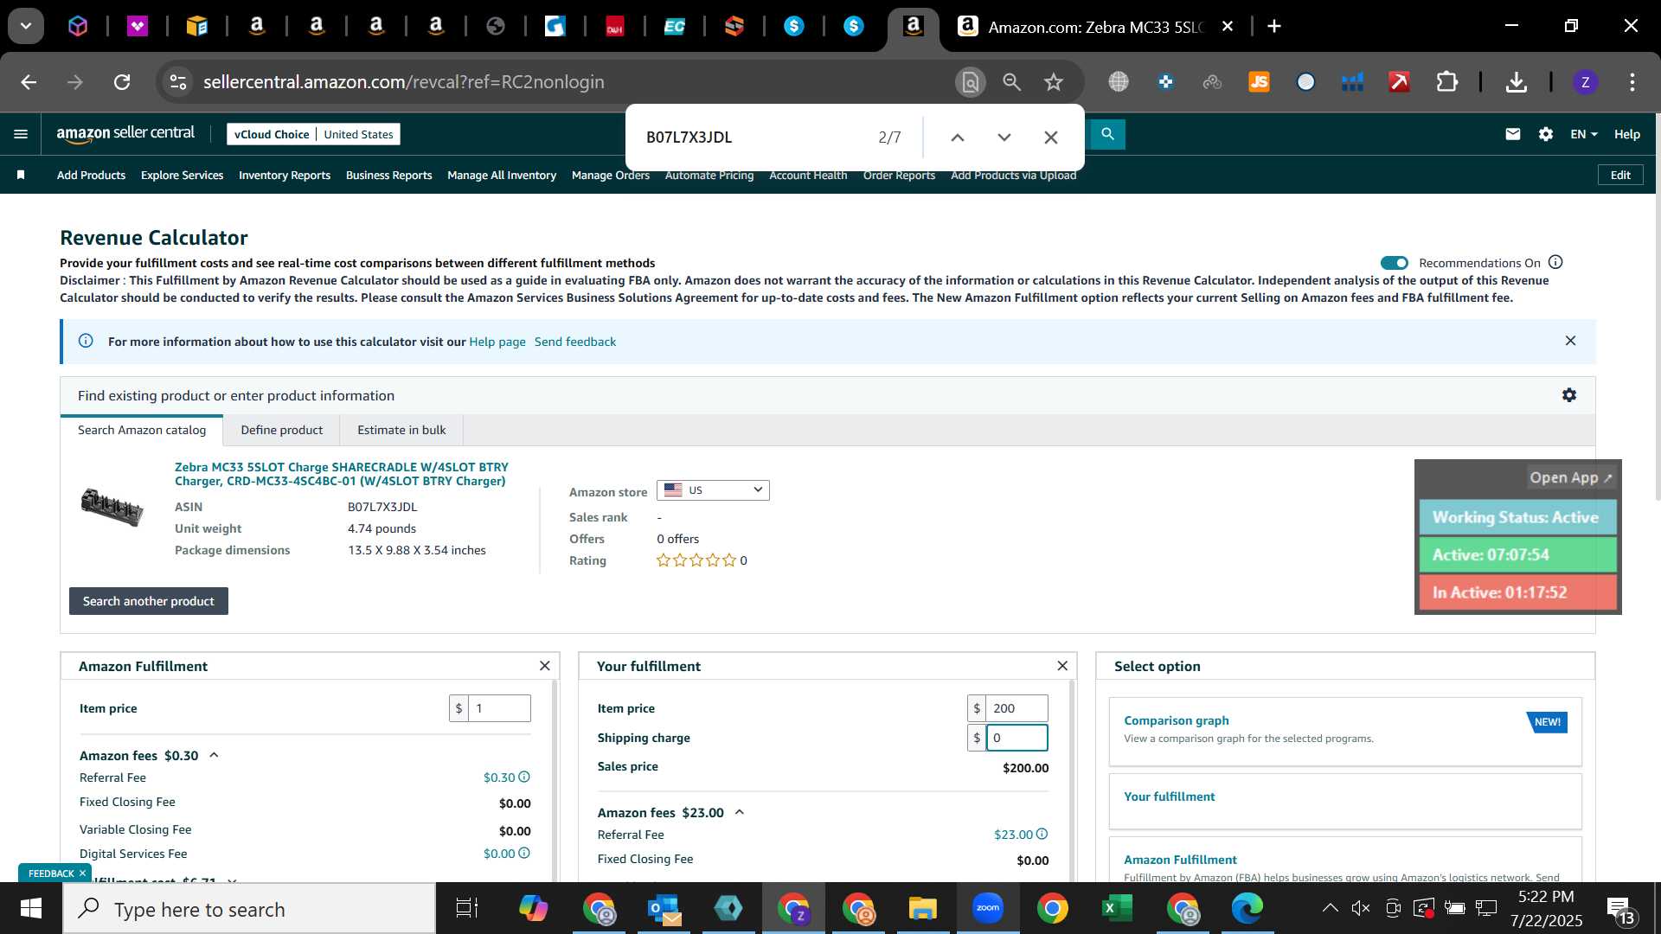The width and height of the screenshot is (1661, 934).
Task: Open Add Products in navigation bar
Action: (91, 175)
